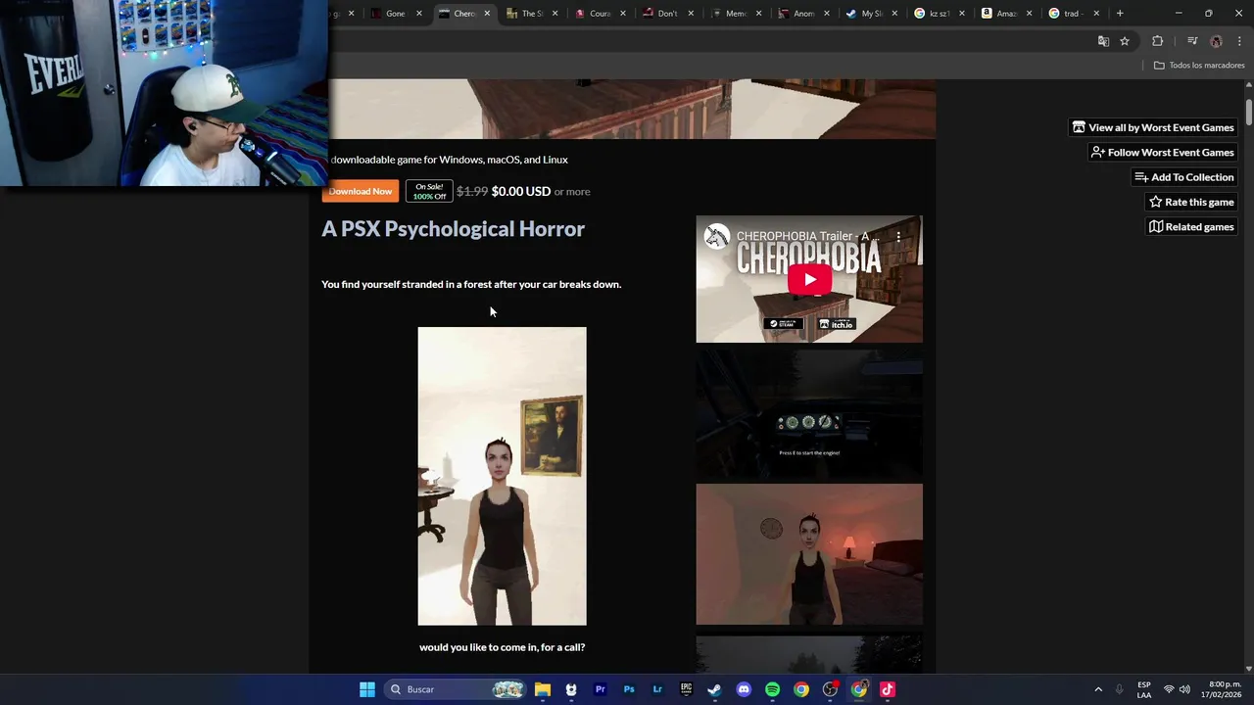Open Steam from the taskbar
The height and width of the screenshot is (705, 1254).
(x=715, y=689)
